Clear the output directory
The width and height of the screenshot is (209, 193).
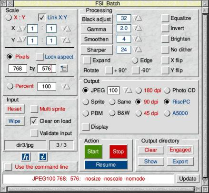[x=151, y=150]
